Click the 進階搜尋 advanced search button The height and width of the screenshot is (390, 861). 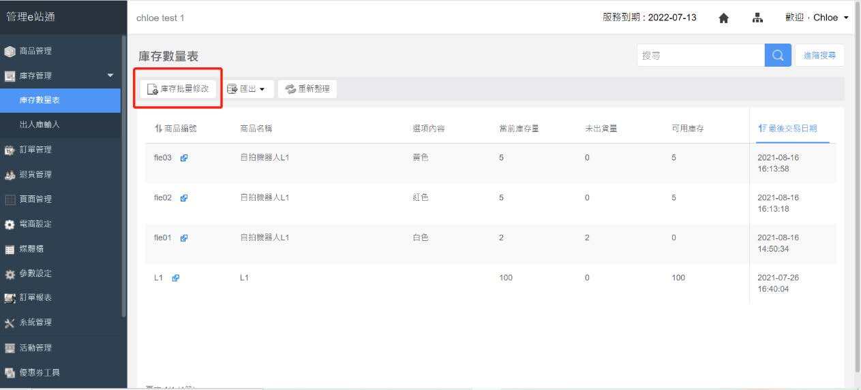click(819, 56)
